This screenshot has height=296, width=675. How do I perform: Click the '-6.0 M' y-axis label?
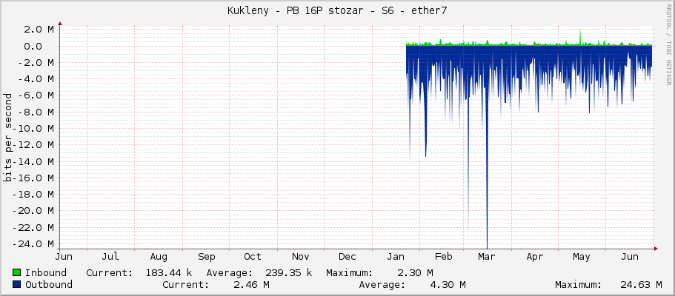tap(36, 95)
